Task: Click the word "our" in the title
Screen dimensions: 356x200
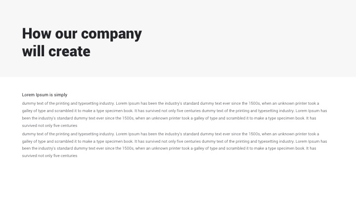Action: (66, 34)
